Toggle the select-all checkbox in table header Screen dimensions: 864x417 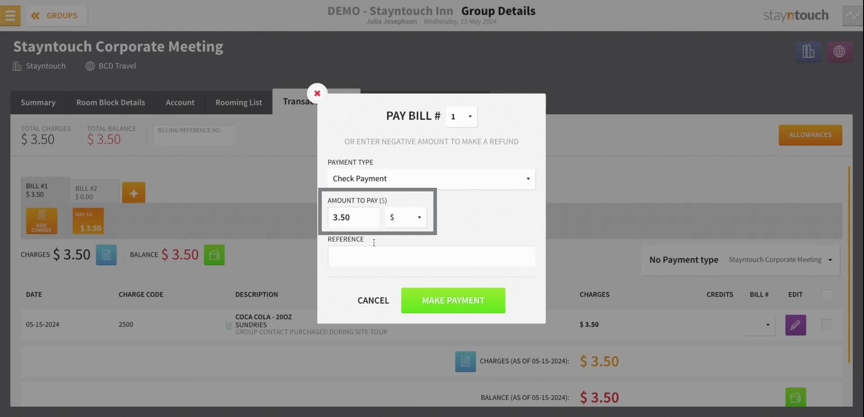coord(827,295)
